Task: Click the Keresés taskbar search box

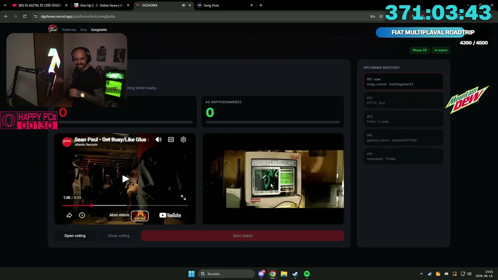Action: tap(226, 274)
